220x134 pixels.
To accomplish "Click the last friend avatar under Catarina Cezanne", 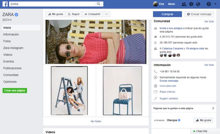I will [178, 55].
